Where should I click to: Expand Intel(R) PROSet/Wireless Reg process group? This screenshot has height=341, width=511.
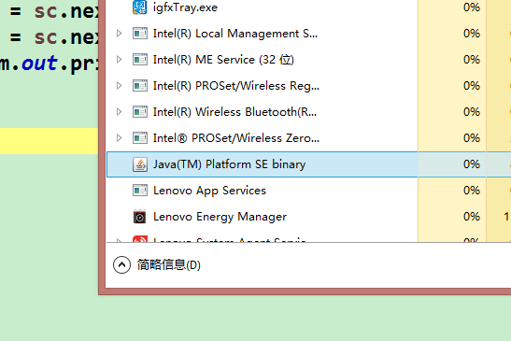click(x=120, y=85)
